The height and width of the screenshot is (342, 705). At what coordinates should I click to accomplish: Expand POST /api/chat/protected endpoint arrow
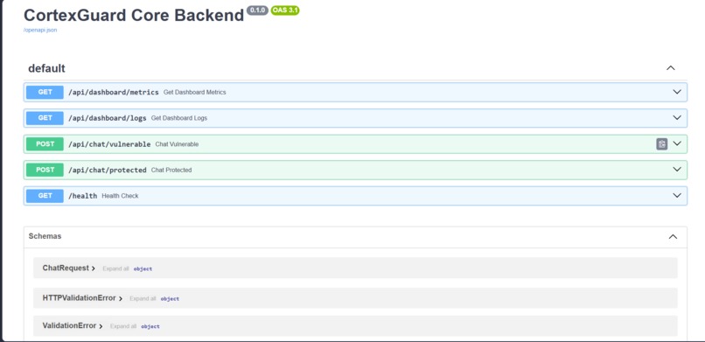[x=677, y=170]
